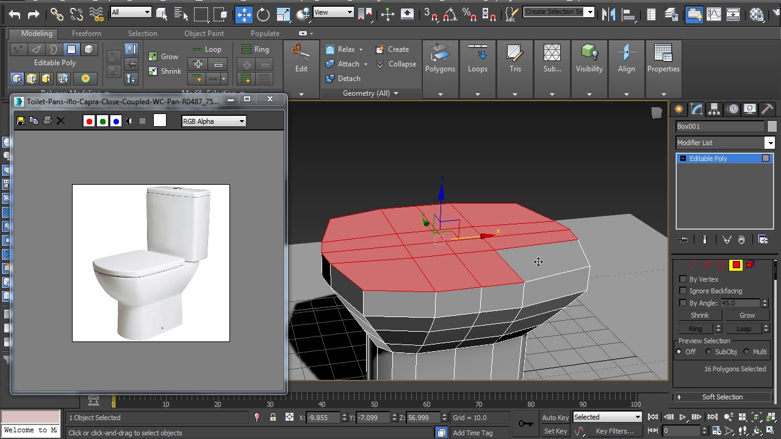Toggle green channel in image window
Viewport: 781px width, 439px height.
click(103, 121)
